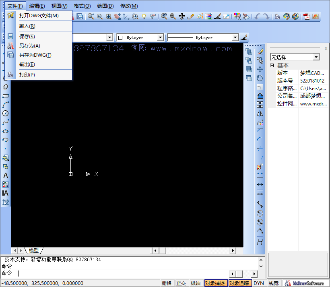Use the Zoom In magnifier icon

pyautogui.click(x=134, y=17)
